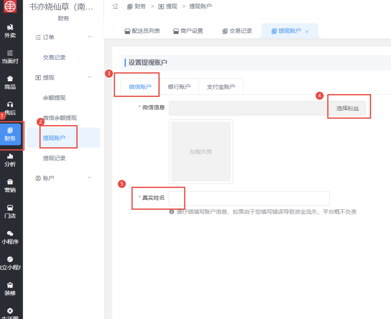Image resolution: width=391 pixels, height=319 pixels.
Task: Open the 外卖 section in sidebar
Action: pos(10,31)
